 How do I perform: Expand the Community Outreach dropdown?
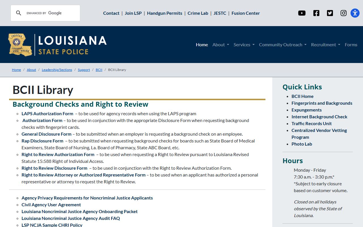(x=283, y=45)
